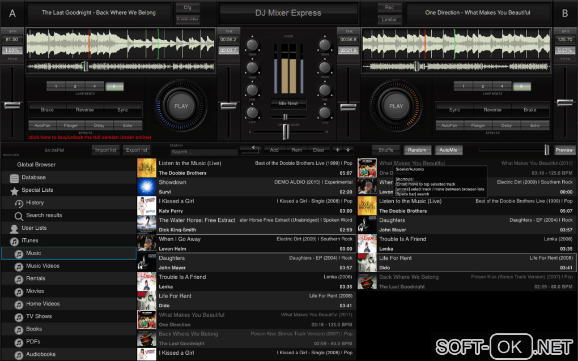The width and height of the screenshot is (578, 361).
Task: Set deck A loop to 1 beat
Action: point(56,86)
